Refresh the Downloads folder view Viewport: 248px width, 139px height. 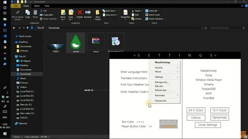(x=206, y=28)
